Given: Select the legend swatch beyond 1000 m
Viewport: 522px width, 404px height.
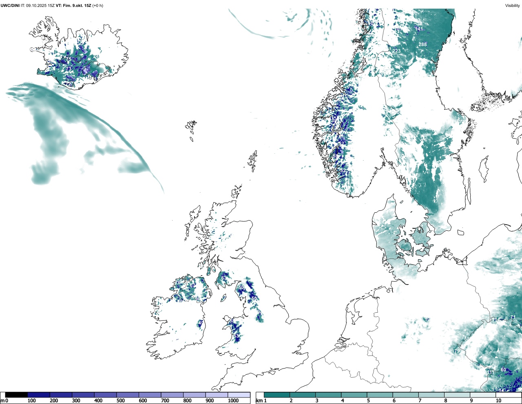Looking at the screenshot, I should click(x=239, y=395).
